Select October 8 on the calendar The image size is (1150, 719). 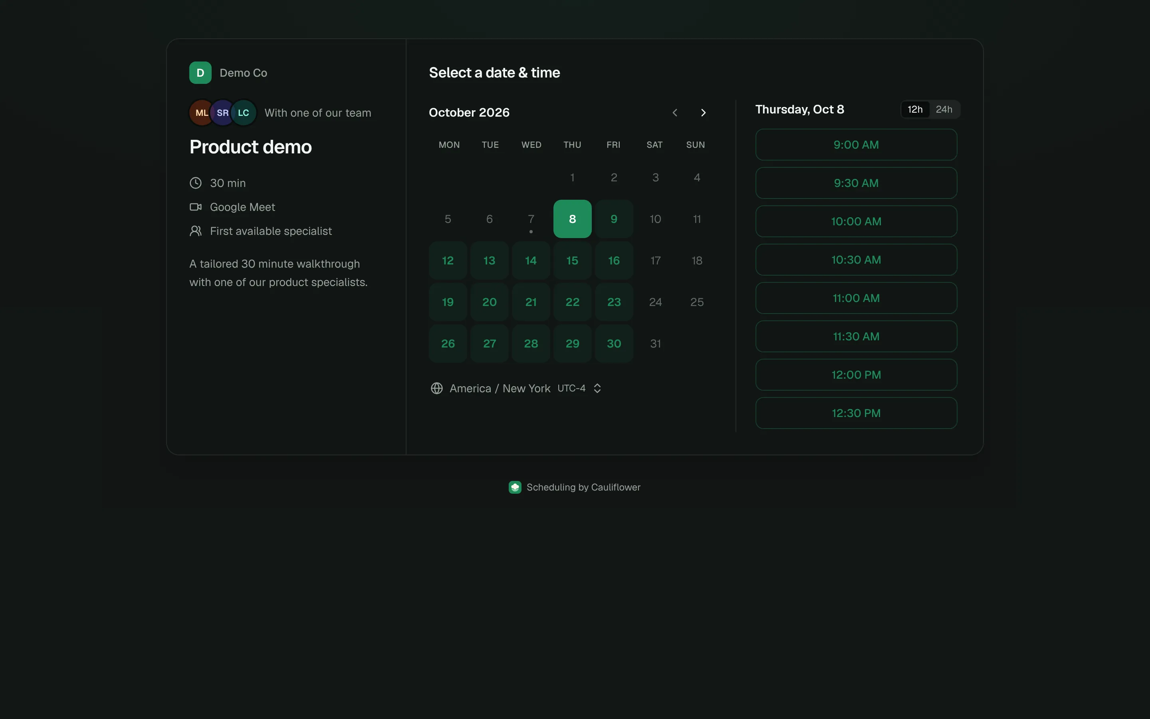point(572,219)
